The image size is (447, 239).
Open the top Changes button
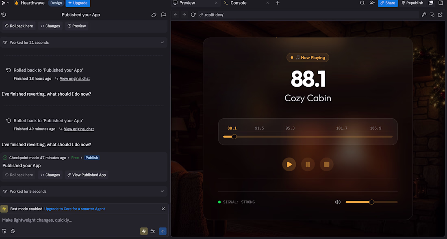50,26
